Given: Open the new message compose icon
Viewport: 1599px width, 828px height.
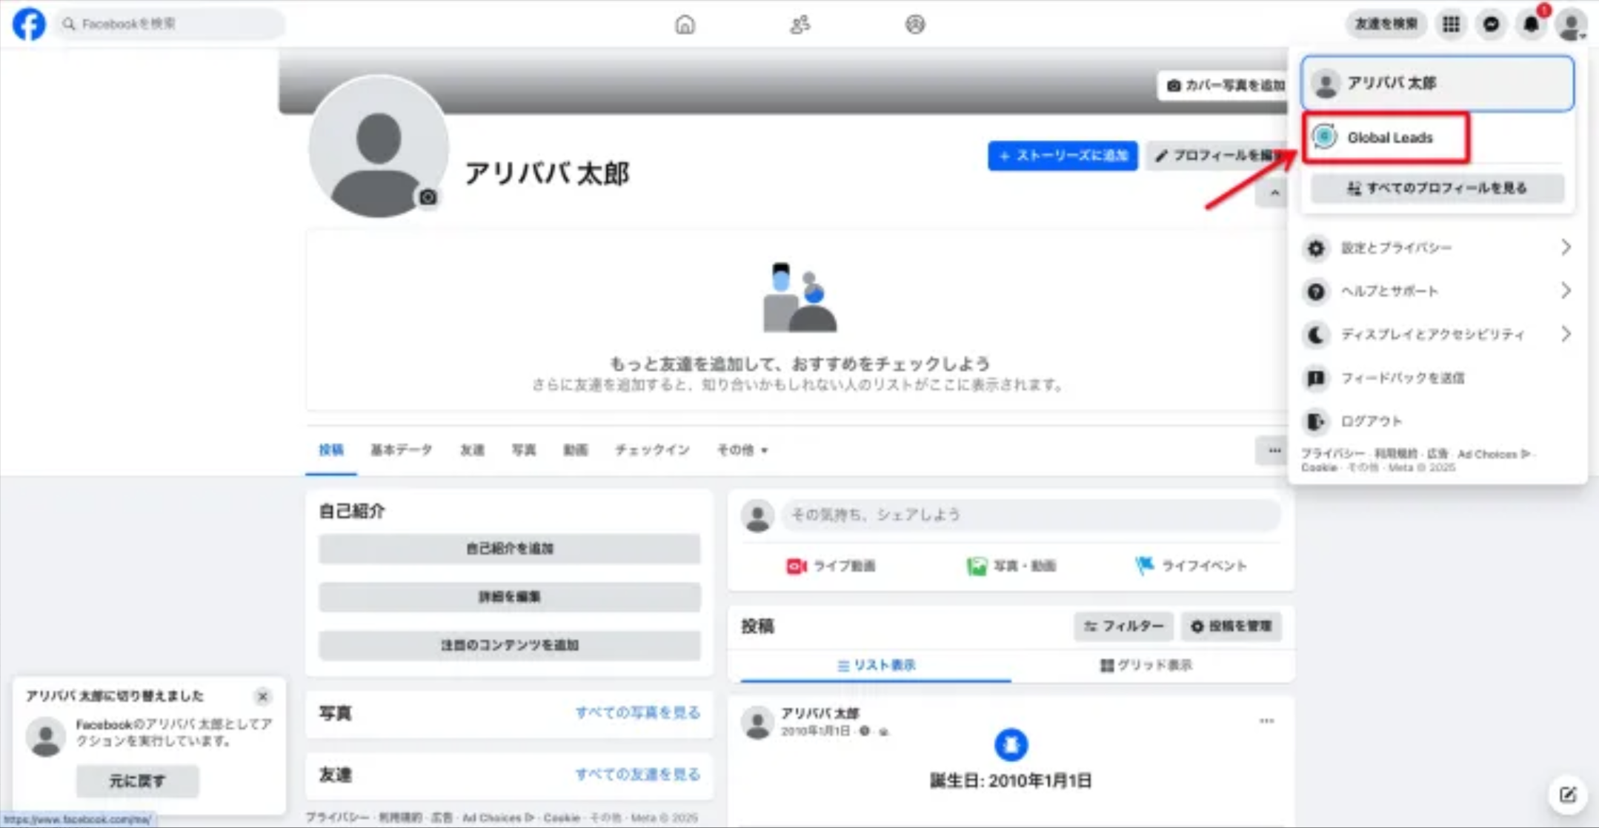Looking at the screenshot, I should 1567,795.
